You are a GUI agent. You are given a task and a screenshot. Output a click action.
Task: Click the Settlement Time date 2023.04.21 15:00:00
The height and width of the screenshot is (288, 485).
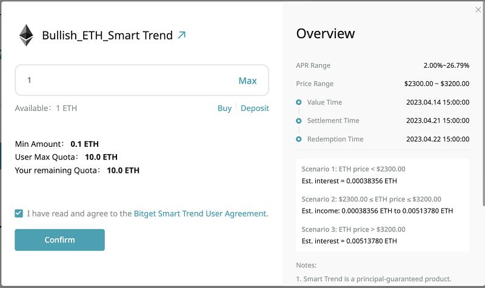pos(438,121)
